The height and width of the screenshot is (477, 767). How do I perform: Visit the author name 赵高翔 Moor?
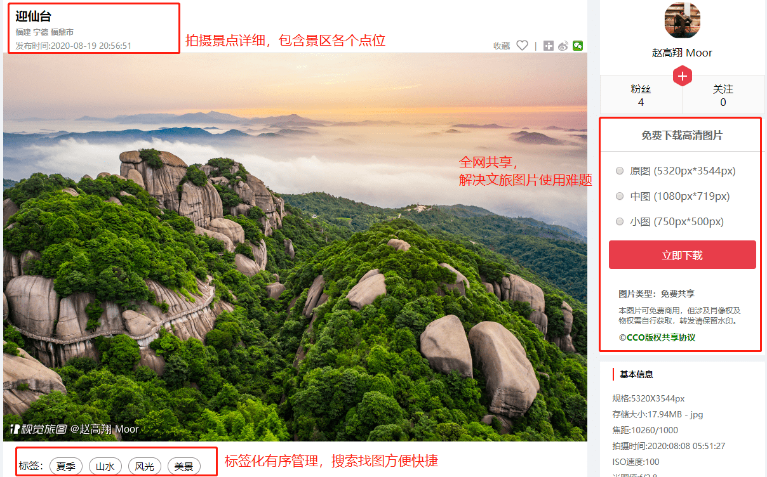click(683, 53)
